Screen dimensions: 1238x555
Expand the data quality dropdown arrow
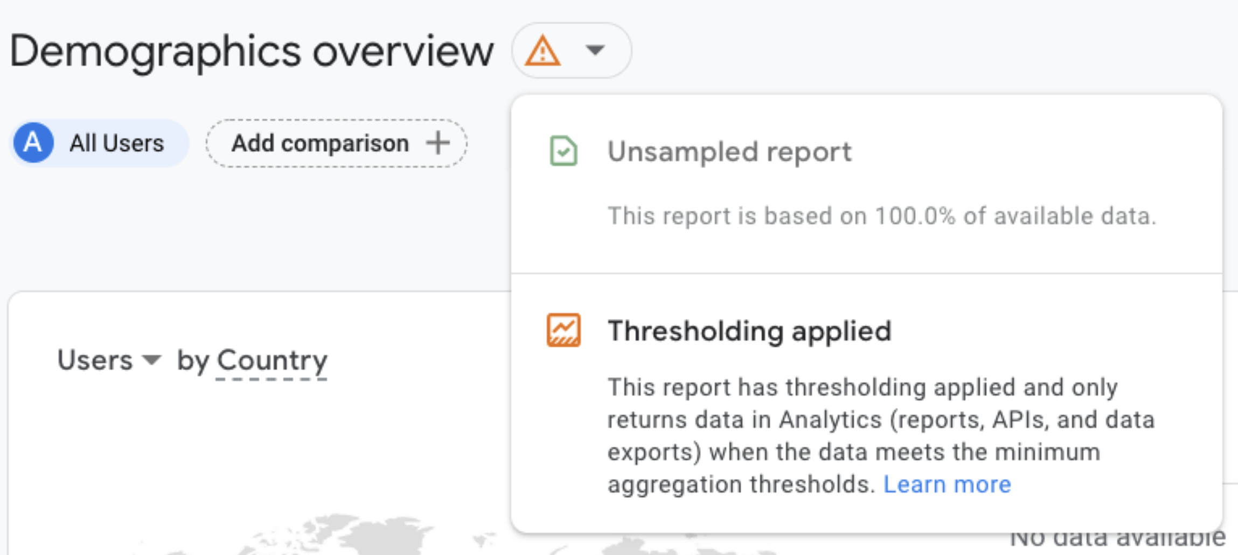point(595,50)
